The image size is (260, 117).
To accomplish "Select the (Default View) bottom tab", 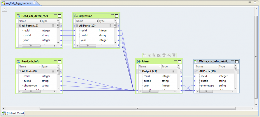I will pos(13,113).
